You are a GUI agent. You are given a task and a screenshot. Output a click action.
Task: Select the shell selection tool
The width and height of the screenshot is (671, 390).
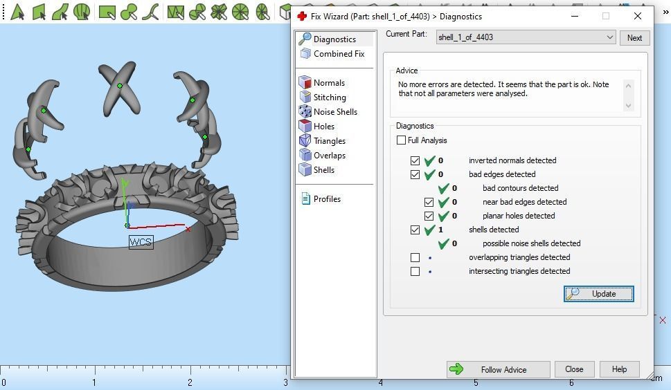coord(82,12)
